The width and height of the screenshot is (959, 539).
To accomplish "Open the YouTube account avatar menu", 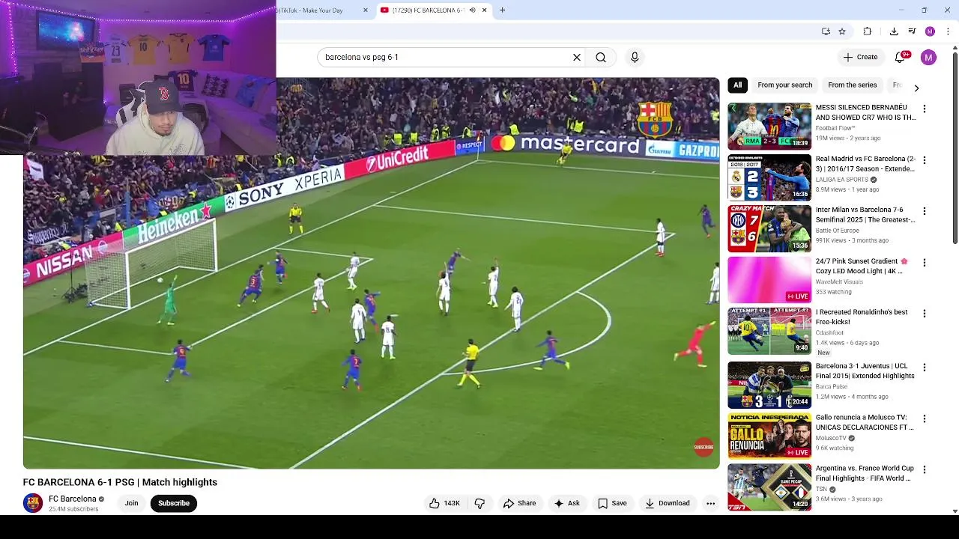I will point(928,57).
